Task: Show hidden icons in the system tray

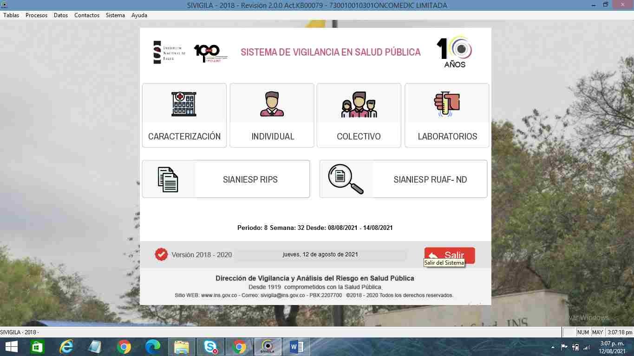Action: pyautogui.click(x=552, y=347)
